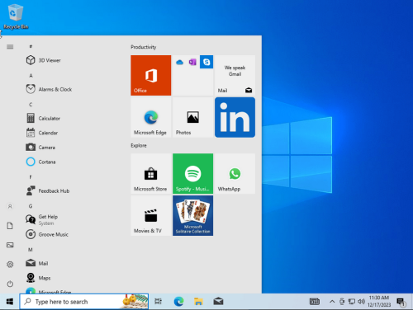This screenshot has width=413, height=310.
Task: Click the Productivity group title
Action: pos(143,47)
